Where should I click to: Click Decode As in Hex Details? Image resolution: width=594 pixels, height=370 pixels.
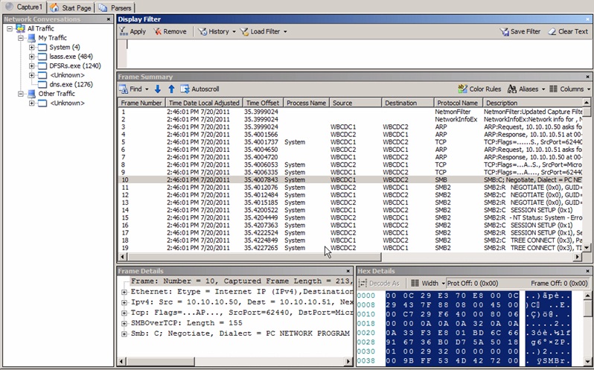[x=380, y=283]
